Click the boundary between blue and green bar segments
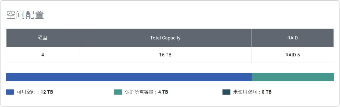This screenshot has width=340, height=107. tap(252, 77)
